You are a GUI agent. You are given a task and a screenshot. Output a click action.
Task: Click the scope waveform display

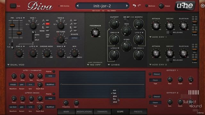tap(102, 84)
